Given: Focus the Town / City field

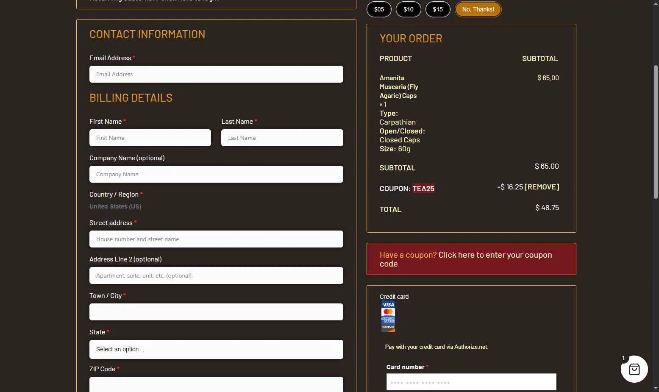Looking at the screenshot, I should pyautogui.click(x=216, y=312).
